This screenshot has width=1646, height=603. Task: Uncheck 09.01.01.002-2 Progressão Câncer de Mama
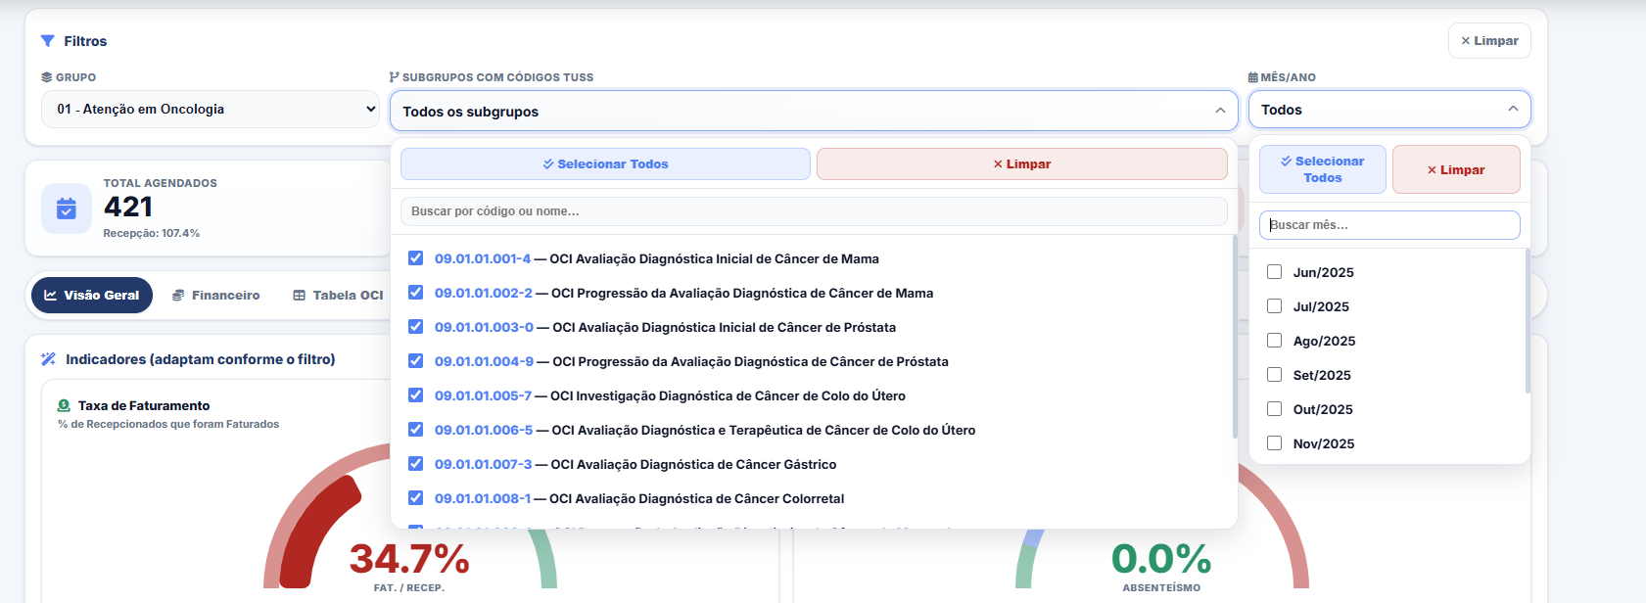tap(415, 293)
